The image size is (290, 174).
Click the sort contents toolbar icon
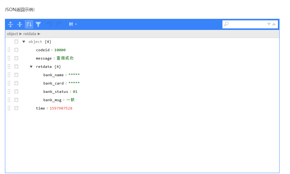(x=29, y=24)
